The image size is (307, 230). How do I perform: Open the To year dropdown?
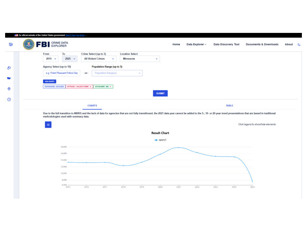(69, 59)
